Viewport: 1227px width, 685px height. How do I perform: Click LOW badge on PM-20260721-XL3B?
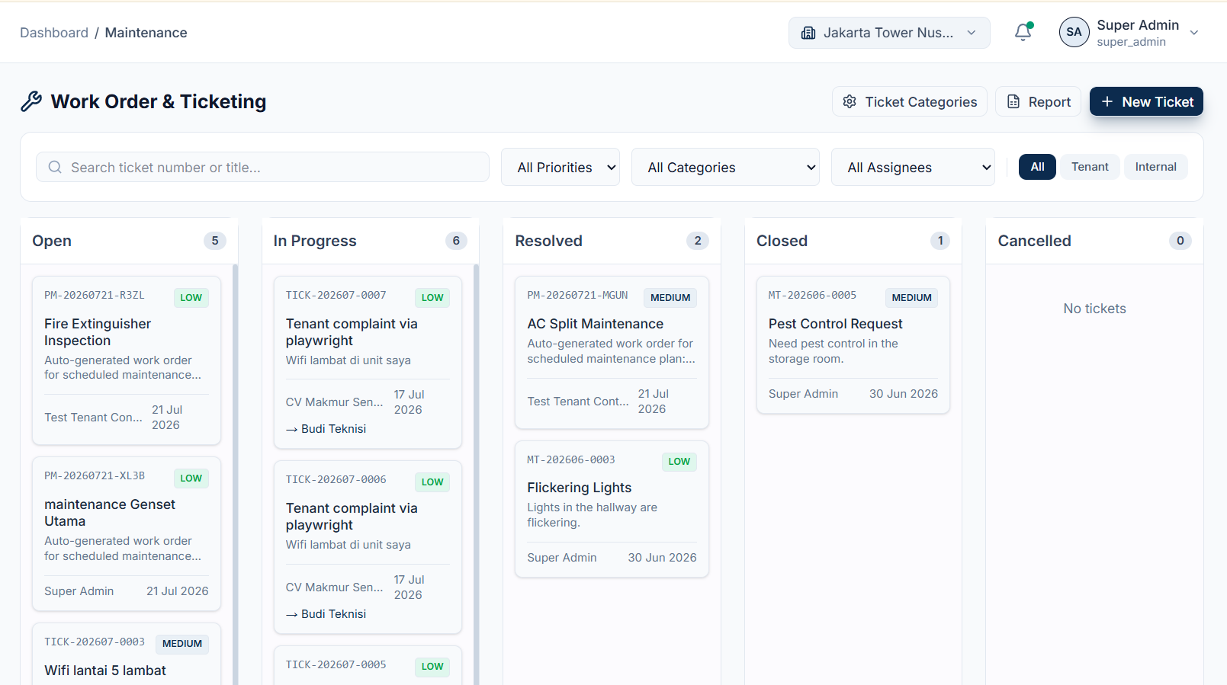click(x=191, y=478)
